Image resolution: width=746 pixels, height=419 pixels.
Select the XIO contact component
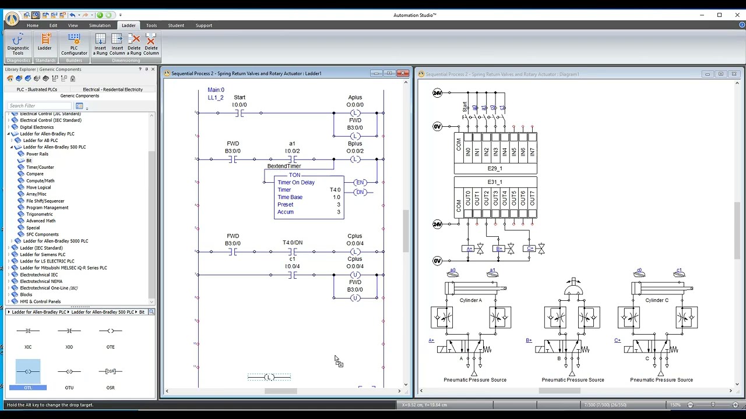tap(69, 336)
